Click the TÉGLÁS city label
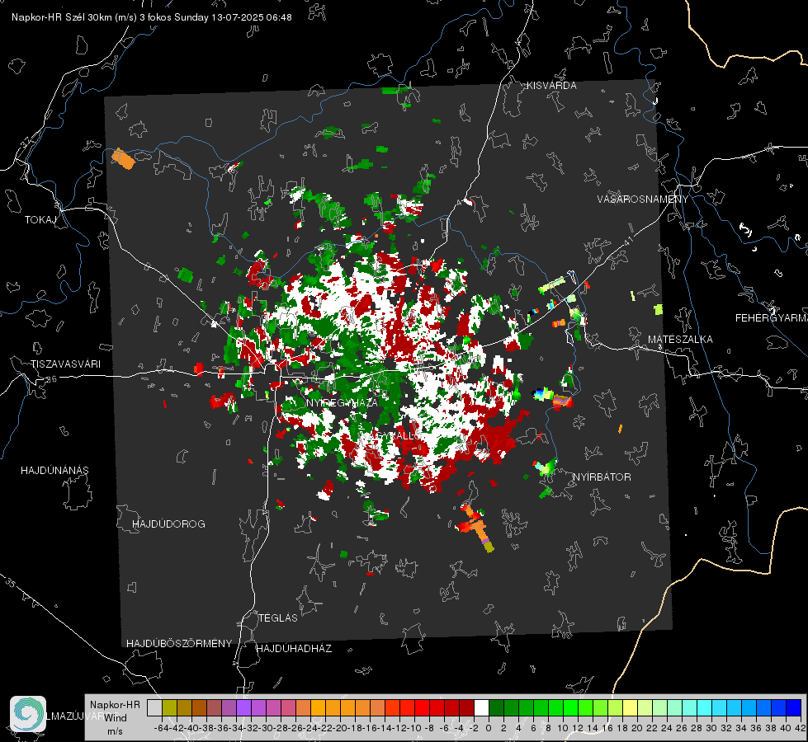 click(x=278, y=618)
